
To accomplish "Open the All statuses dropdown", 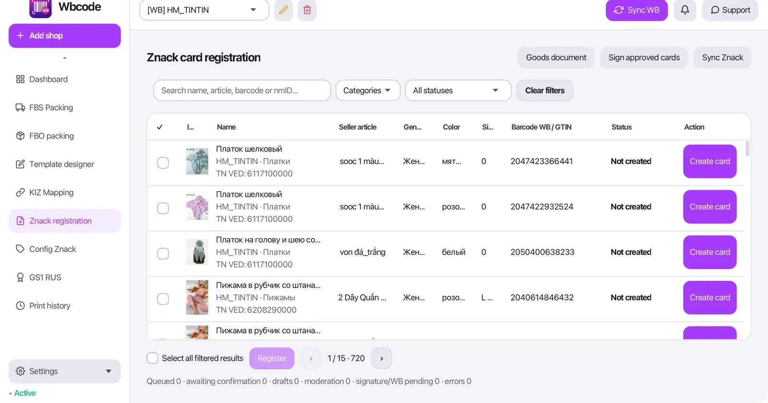I will (x=458, y=91).
